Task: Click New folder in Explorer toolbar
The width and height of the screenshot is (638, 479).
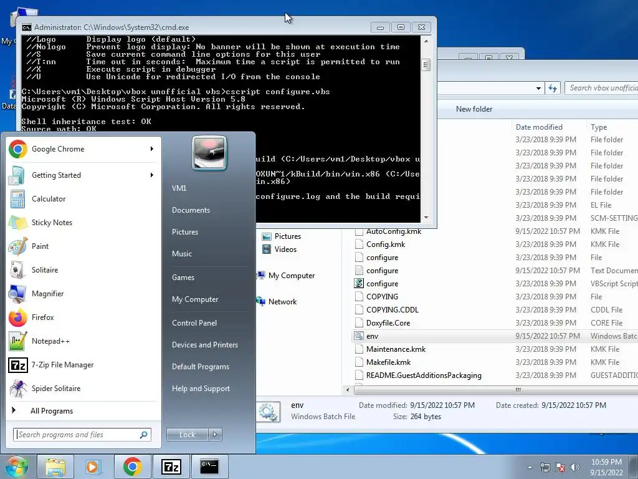Action: click(x=474, y=109)
